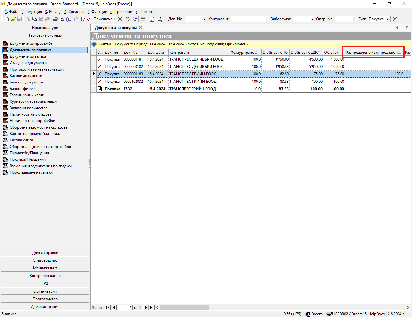The image size is (412, 317).
Task: Click the Refresh data toolbar icon
Action: pyautogui.click(x=152, y=19)
